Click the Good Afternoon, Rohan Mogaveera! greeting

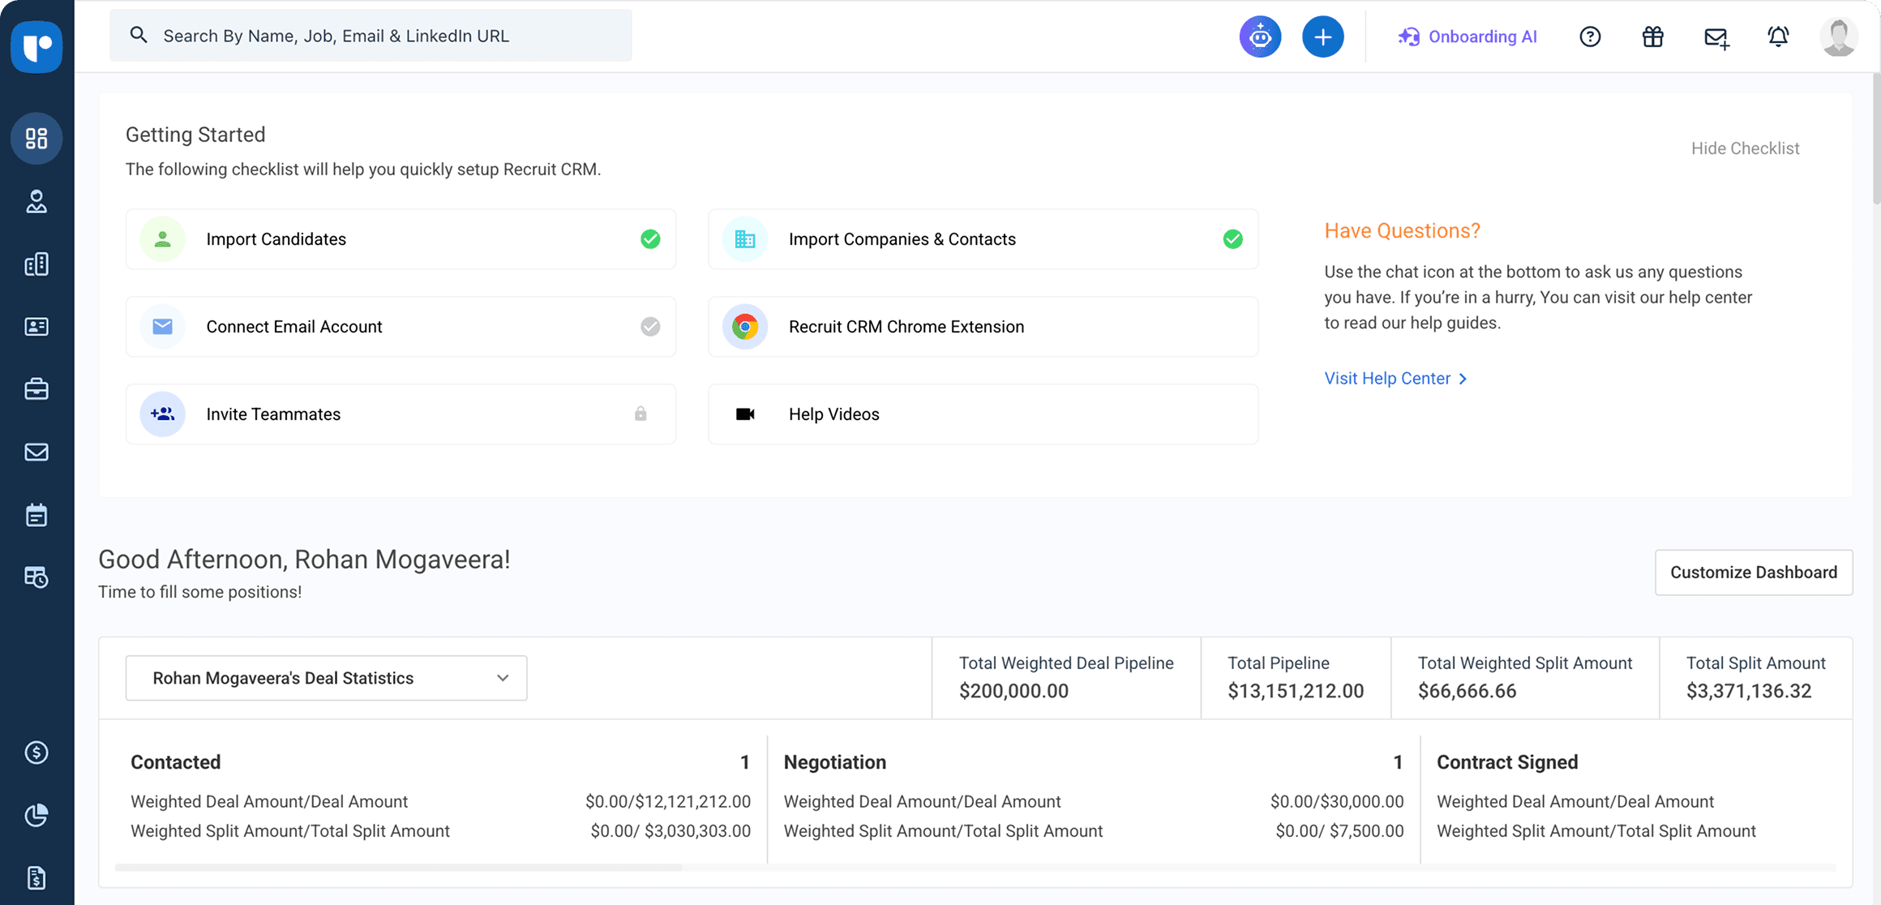point(304,560)
